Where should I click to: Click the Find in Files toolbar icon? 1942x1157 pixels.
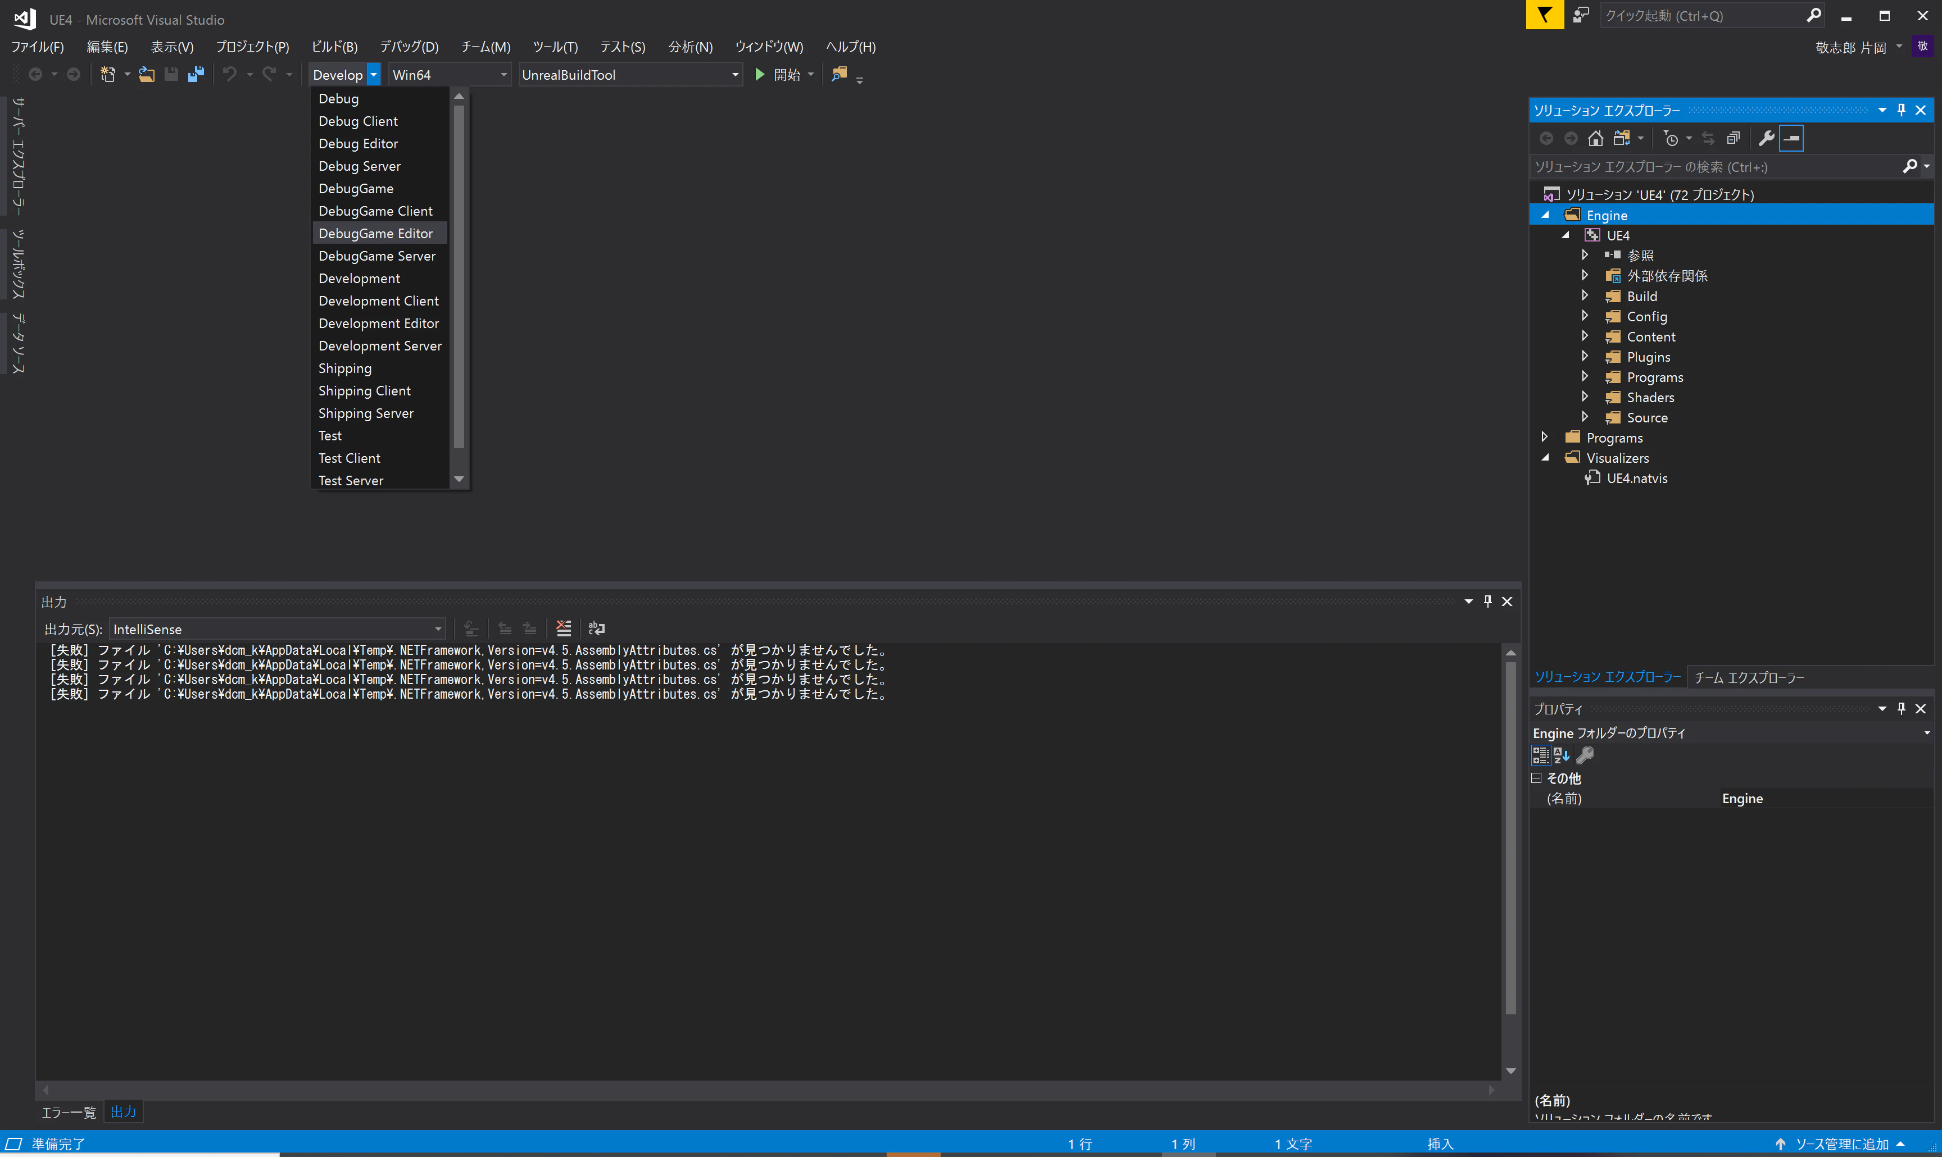[x=839, y=75]
